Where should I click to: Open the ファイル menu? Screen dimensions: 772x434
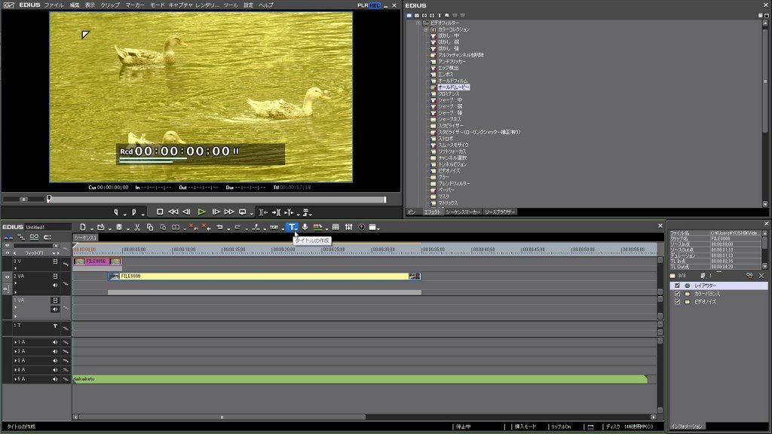(x=54, y=5)
